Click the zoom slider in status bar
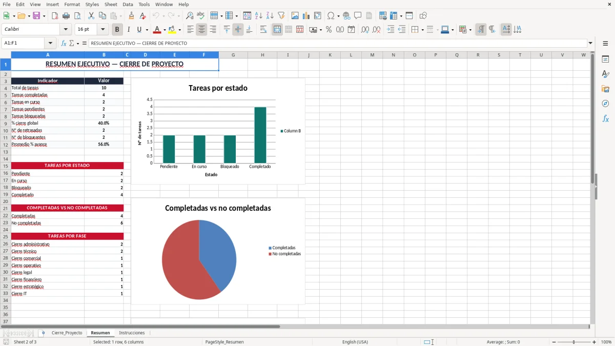Viewport: 615px width, 346px height. (573, 342)
